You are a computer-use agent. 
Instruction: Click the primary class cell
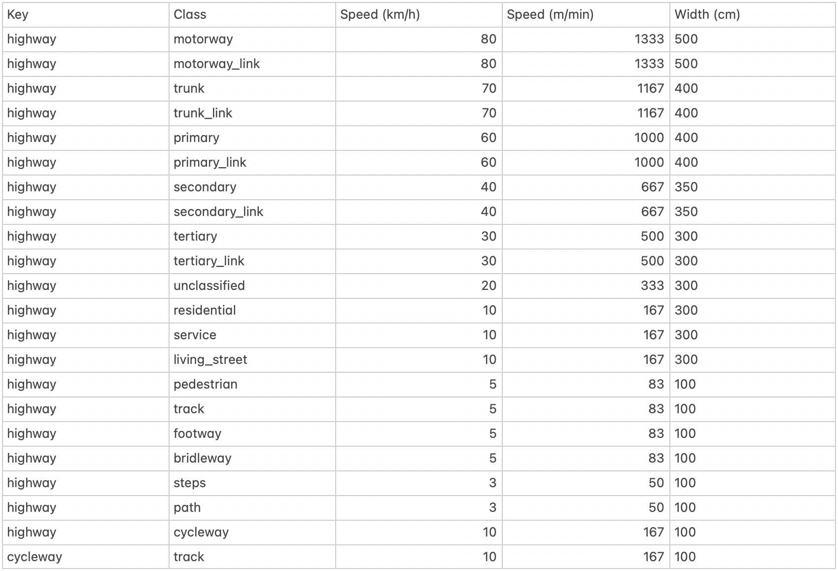196,138
